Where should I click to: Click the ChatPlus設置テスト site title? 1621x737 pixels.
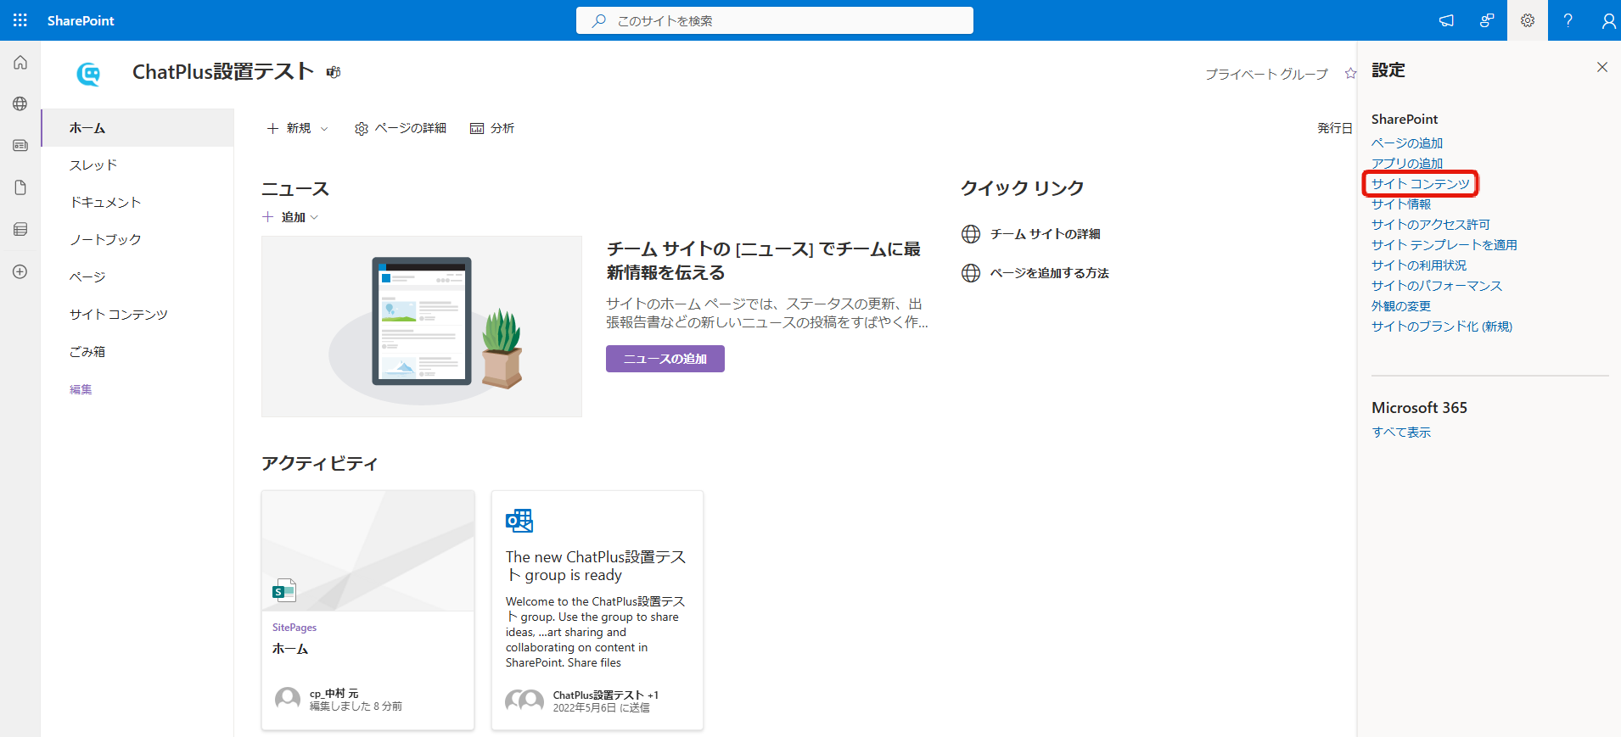[x=223, y=72]
